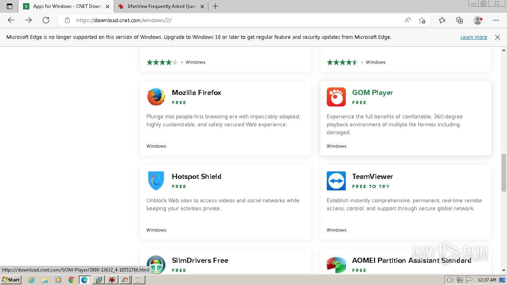This screenshot has width=507, height=285.
Task: Open Windows Media Player from taskbar
Action: (x=58, y=280)
